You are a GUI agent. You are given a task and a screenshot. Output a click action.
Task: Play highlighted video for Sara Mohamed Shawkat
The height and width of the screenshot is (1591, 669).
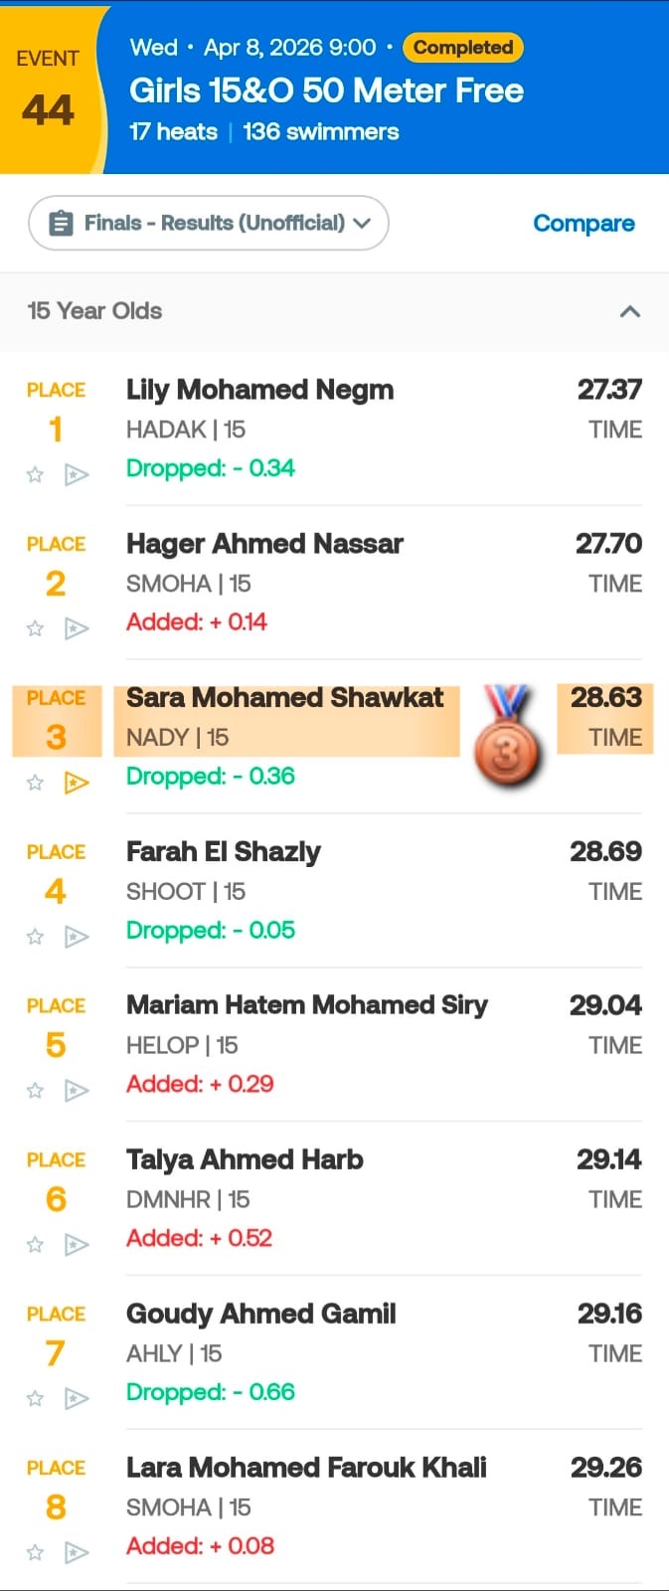pos(77,784)
